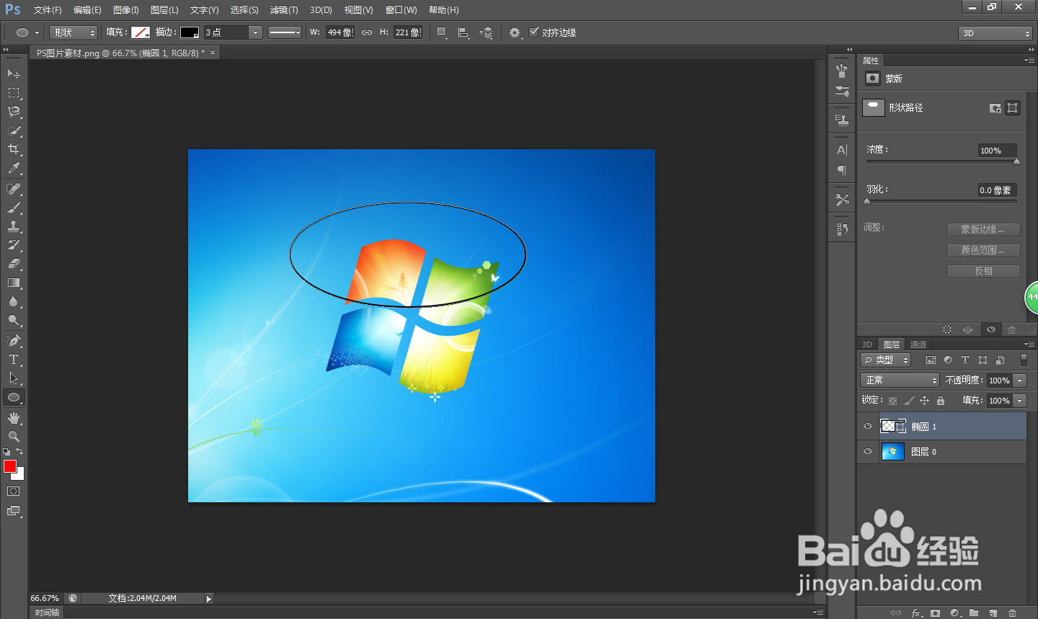Open the stroke line style dropdown
The image size is (1038, 619).
[285, 32]
